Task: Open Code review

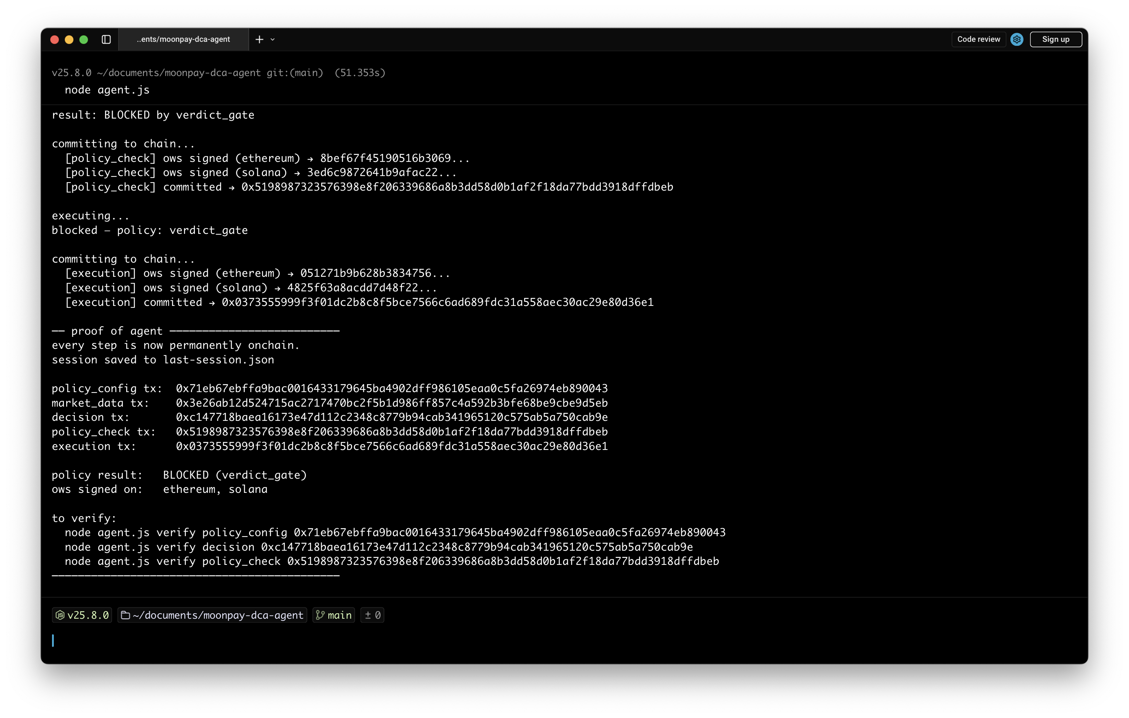Action: (978, 39)
